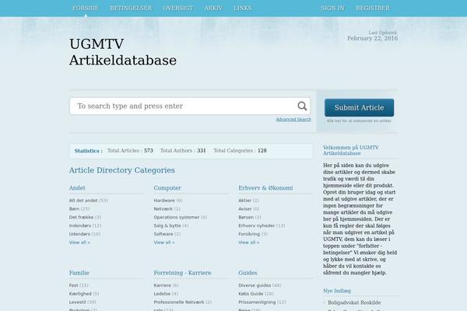
Task: Open the Erhverv & Økonomi category
Action: [265, 188]
